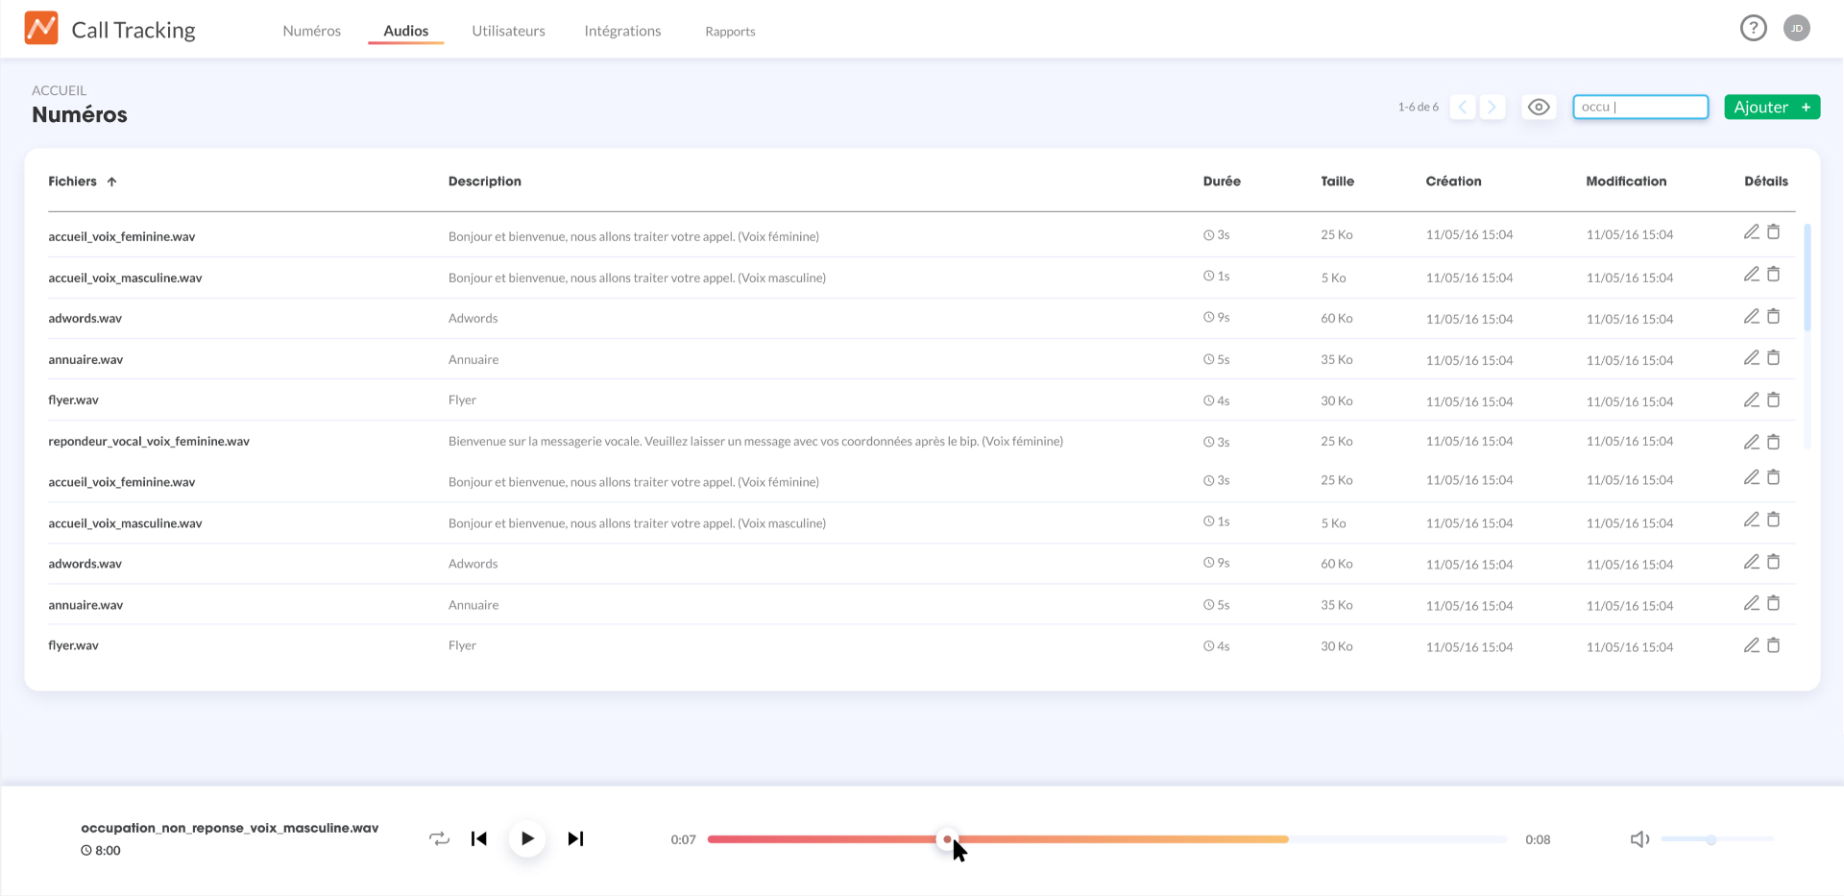This screenshot has height=896, width=1844.
Task: Open the Rapports link in navigation
Action: (x=730, y=32)
